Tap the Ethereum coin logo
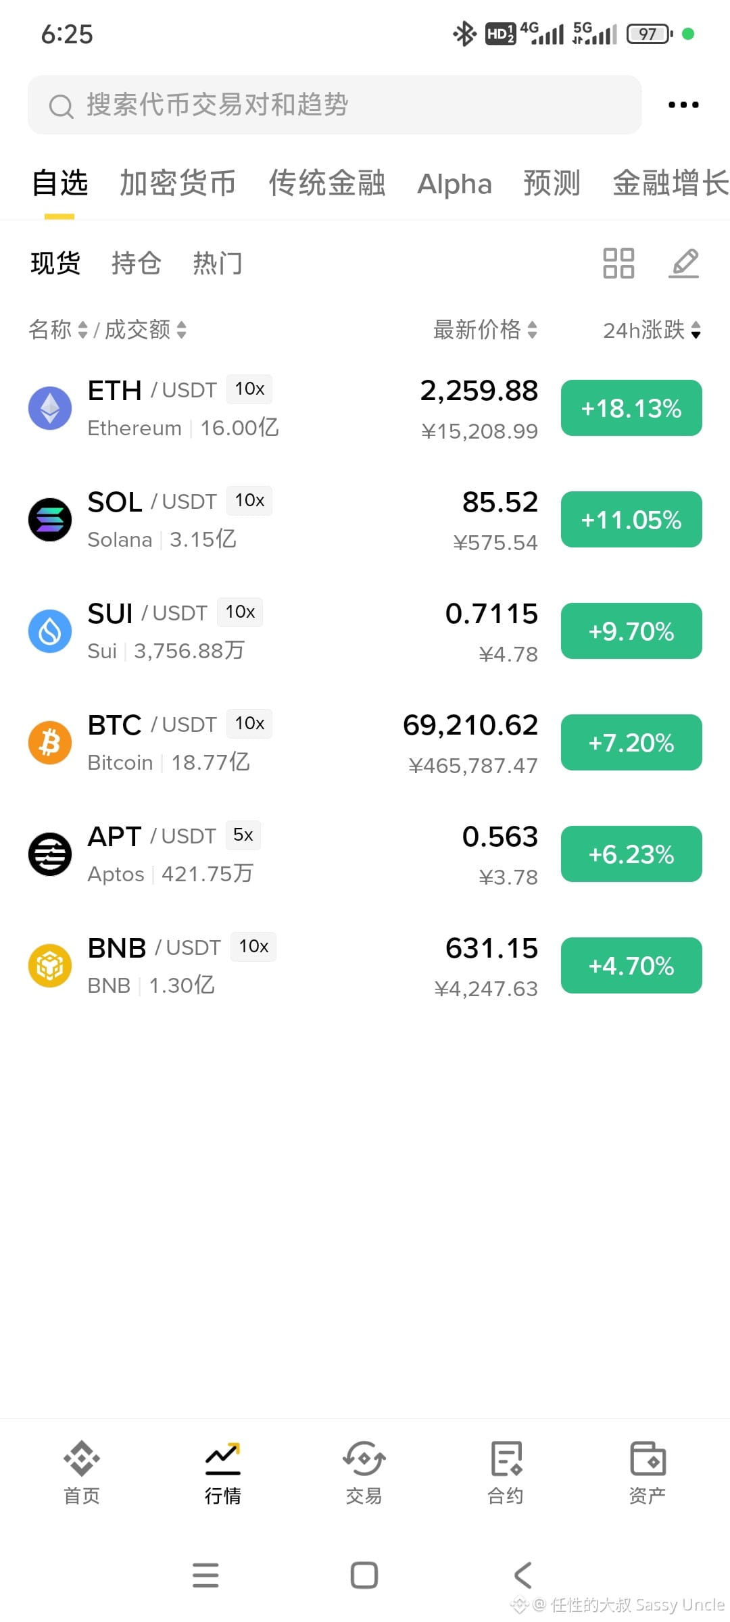The height and width of the screenshot is (1622, 730). point(50,408)
